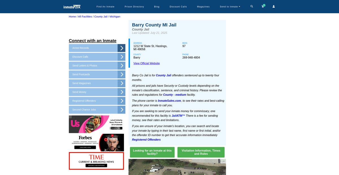The height and width of the screenshot is (175, 339).
Task: Follow County Jail link in description
Action: pos(164,75)
